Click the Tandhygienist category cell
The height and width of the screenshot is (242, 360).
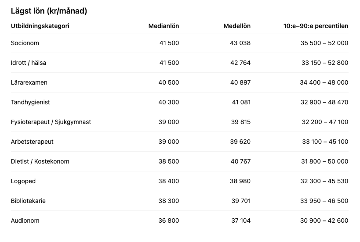(x=30, y=102)
